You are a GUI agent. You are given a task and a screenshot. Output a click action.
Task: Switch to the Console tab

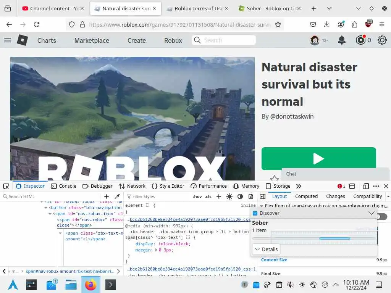coord(63,186)
